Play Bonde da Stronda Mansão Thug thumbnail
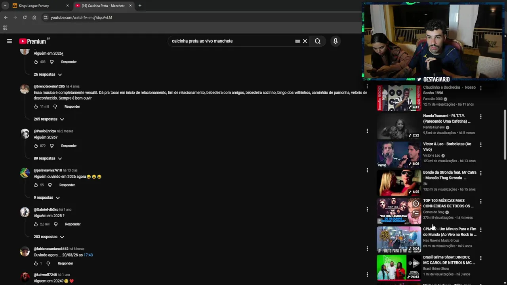This screenshot has width=507, height=285. point(399,183)
